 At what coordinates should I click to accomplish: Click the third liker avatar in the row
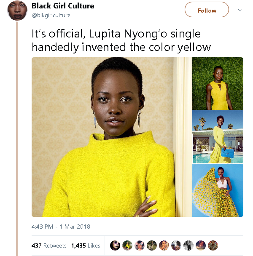click(140, 245)
